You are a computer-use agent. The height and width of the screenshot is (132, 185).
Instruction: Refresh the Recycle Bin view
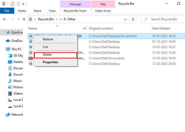pos(133,19)
